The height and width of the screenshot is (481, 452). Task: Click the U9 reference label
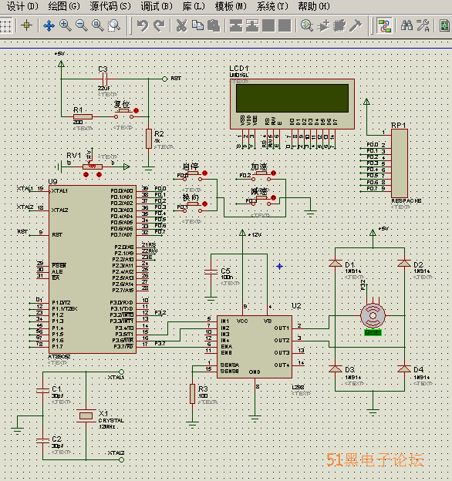click(x=52, y=182)
